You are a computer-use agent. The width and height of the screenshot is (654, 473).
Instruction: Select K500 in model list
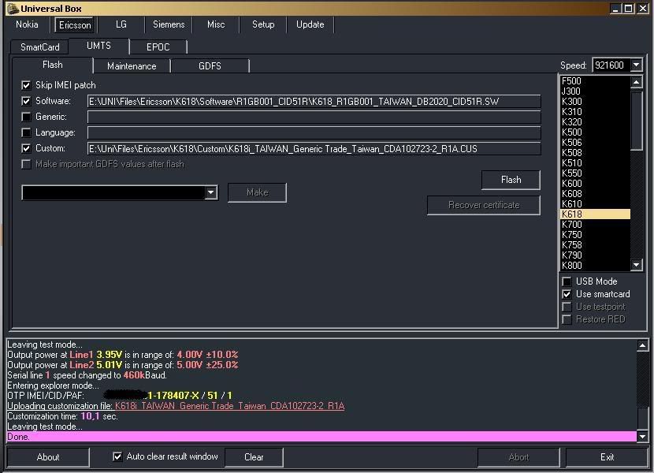(595, 132)
